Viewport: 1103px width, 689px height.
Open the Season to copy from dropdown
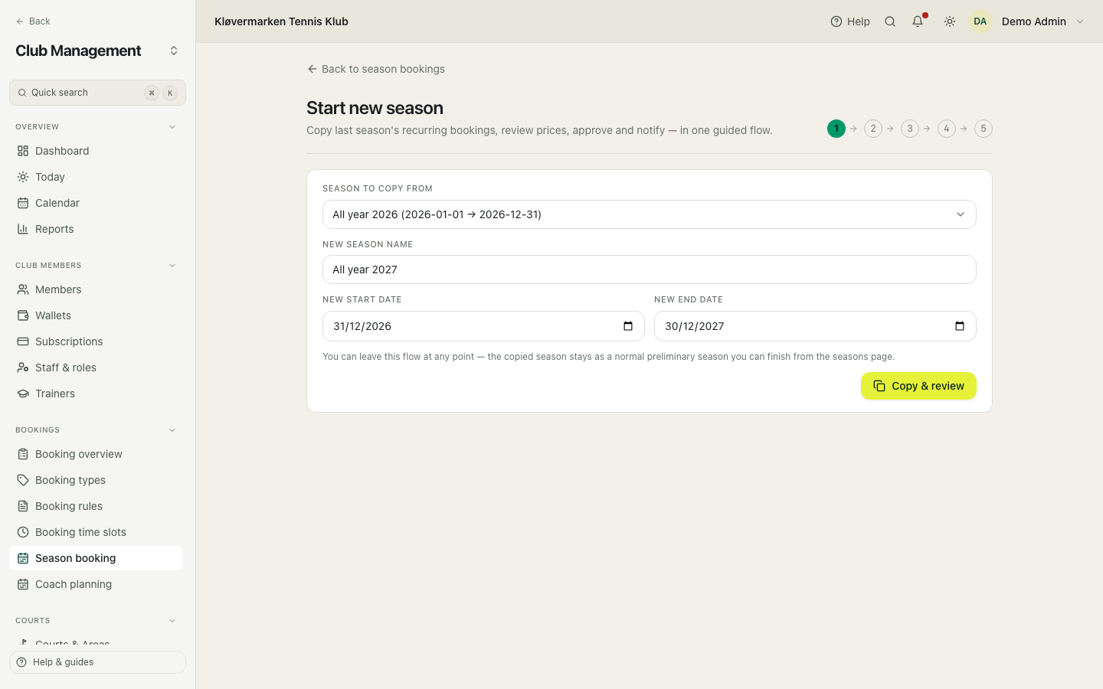pos(649,214)
